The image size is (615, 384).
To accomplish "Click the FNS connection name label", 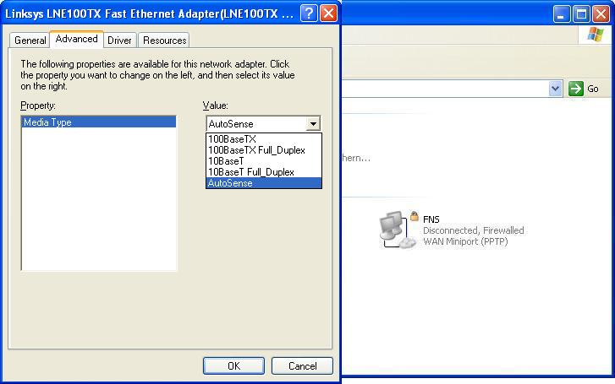I will [x=431, y=219].
